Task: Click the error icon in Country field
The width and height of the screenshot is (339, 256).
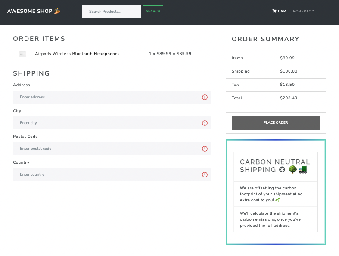Action: [x=205, y=174]
